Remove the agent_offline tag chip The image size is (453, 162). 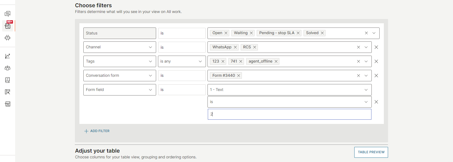[x=276, y=61]
